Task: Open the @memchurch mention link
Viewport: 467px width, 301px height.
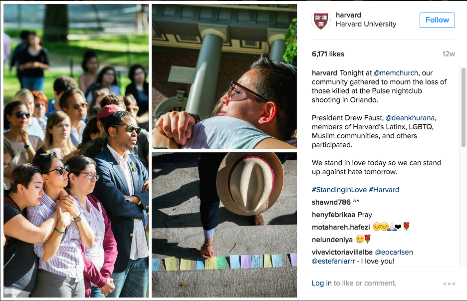Action: 396,73
